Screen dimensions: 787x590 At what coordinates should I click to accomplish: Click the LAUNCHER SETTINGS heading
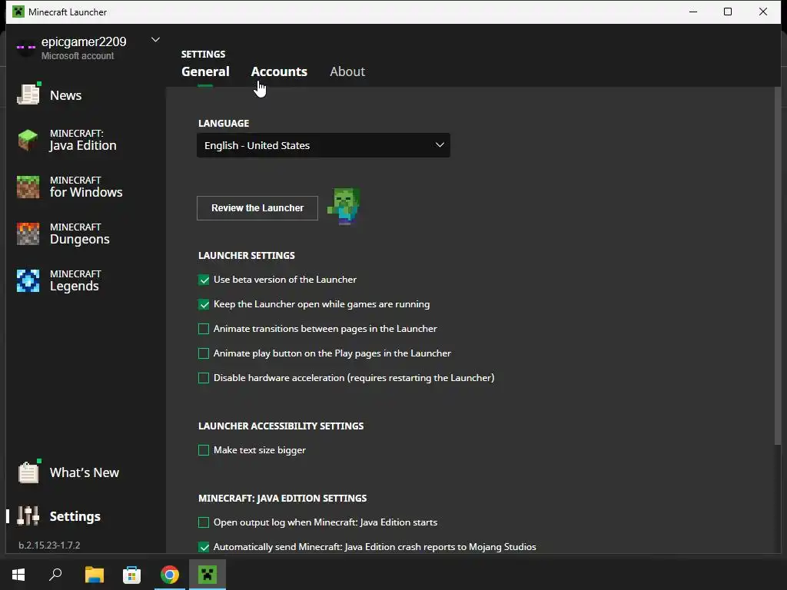(247, 255)
